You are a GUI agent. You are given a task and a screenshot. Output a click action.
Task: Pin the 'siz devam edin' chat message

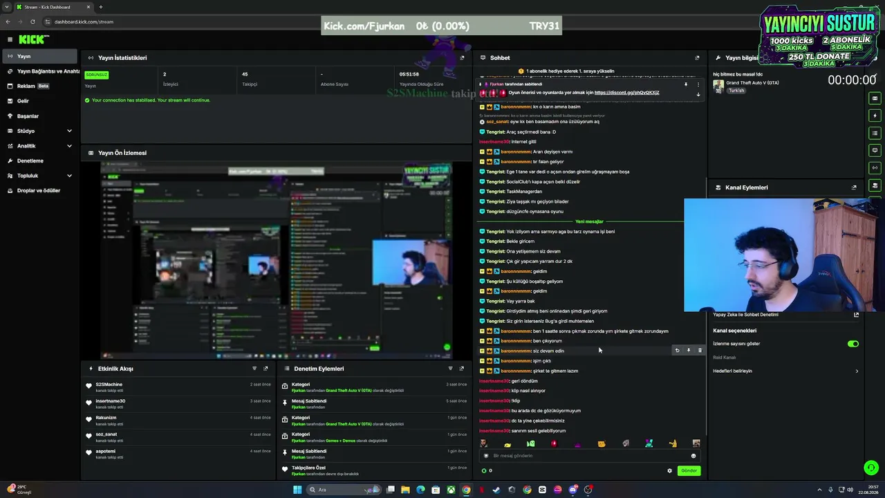coord(689,351)
